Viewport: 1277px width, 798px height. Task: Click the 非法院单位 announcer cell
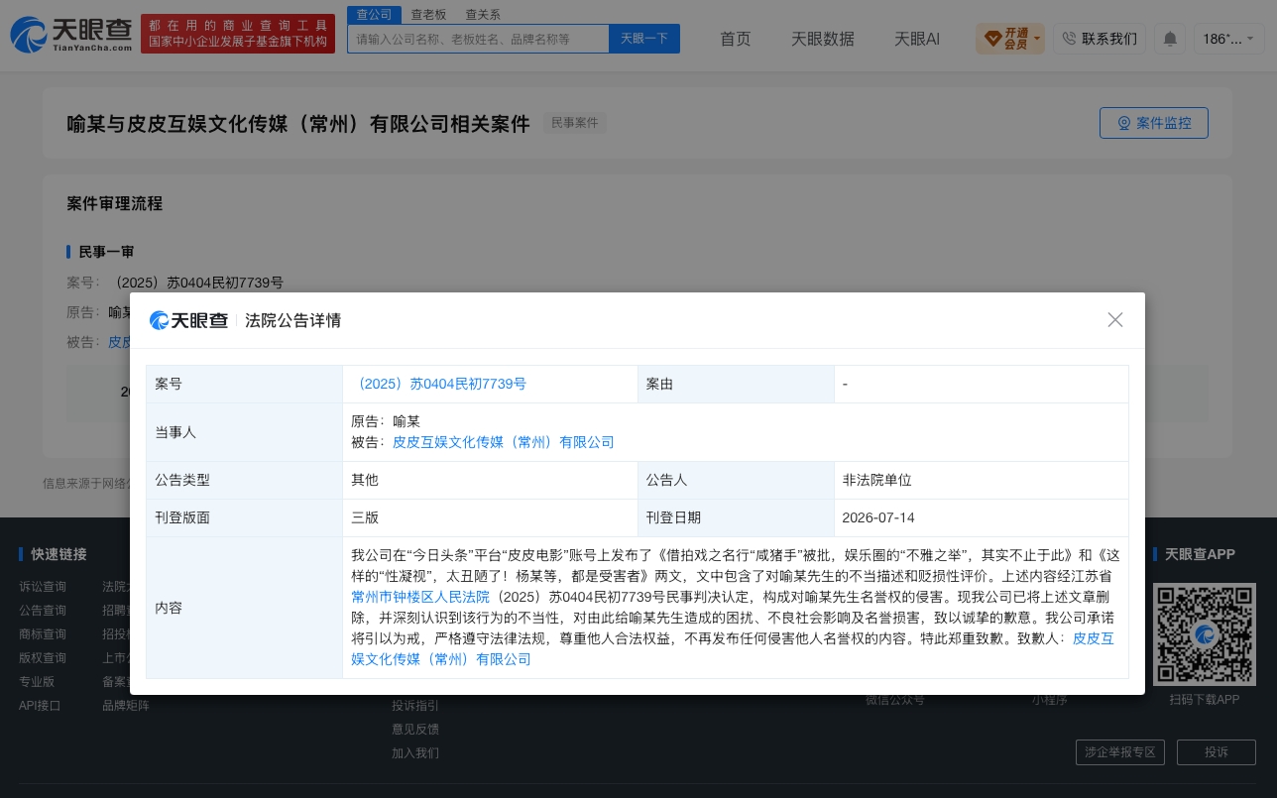click(x=981, y=480)
